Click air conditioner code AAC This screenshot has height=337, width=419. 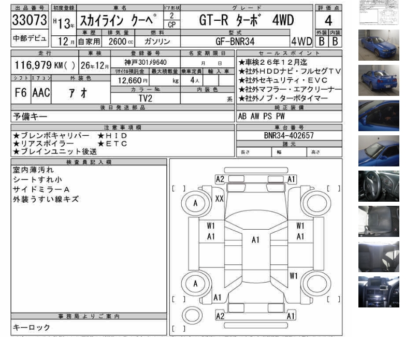(x=41, y=93)
